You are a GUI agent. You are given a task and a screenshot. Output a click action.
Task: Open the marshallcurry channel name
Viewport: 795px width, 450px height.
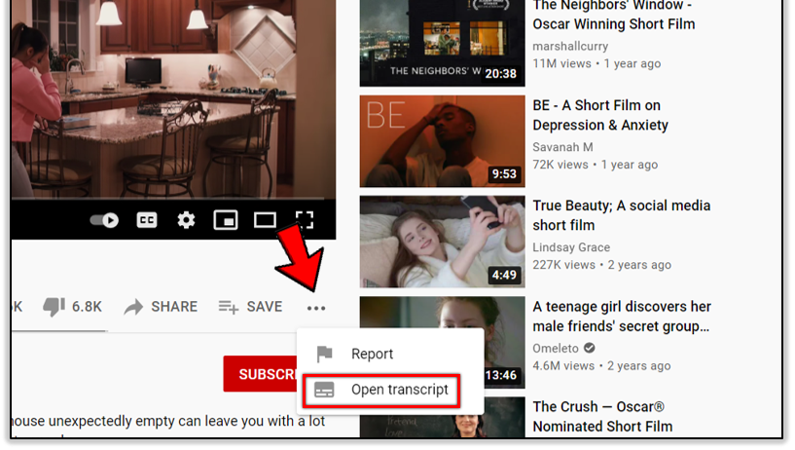click(570, 46)
